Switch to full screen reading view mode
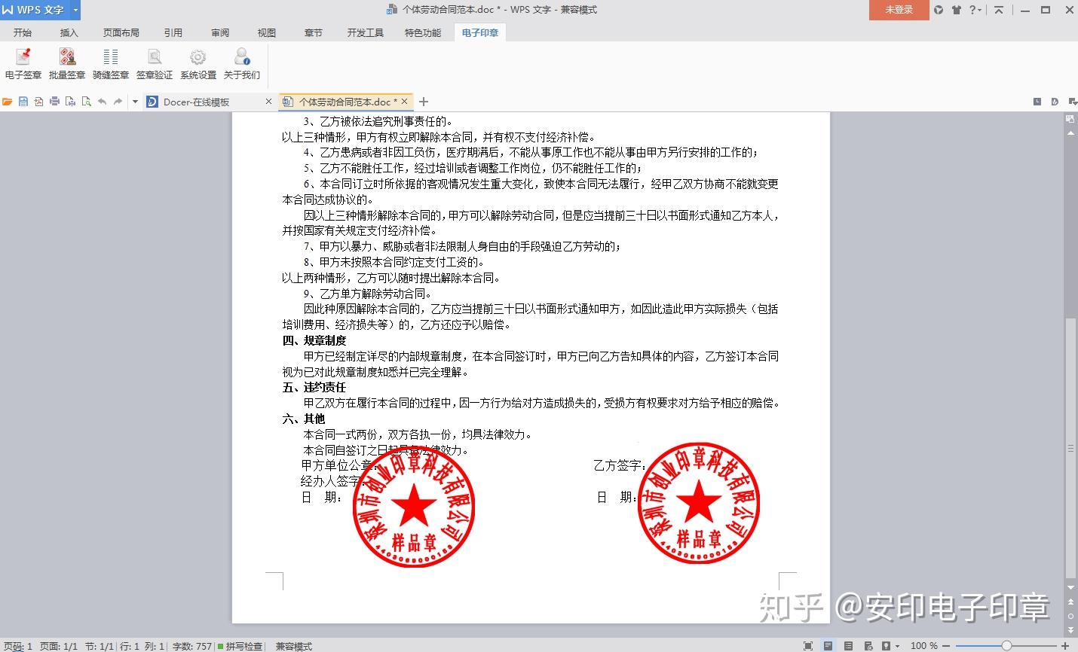This screenshot has width=1078, height=652. tap(808, 645)
